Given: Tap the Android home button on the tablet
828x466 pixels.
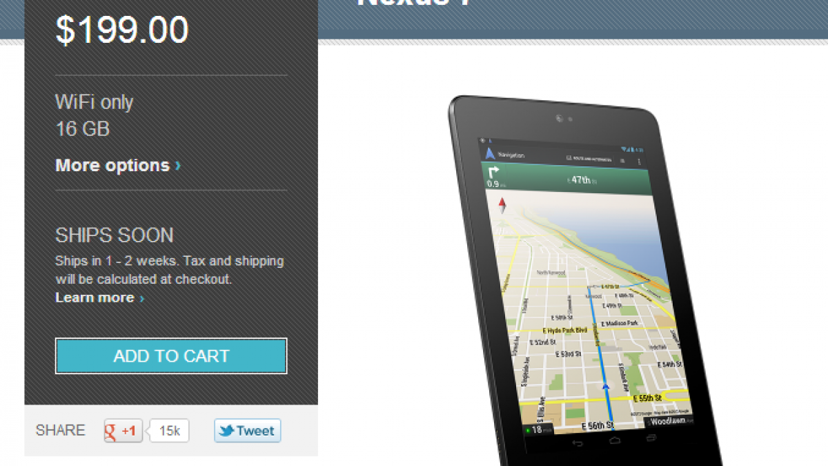Looking at the screenshot, I should coord(614,440).
